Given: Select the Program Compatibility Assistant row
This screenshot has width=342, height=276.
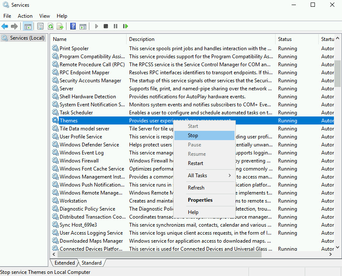Looking at the screenshot, I should tap(193, 56).
